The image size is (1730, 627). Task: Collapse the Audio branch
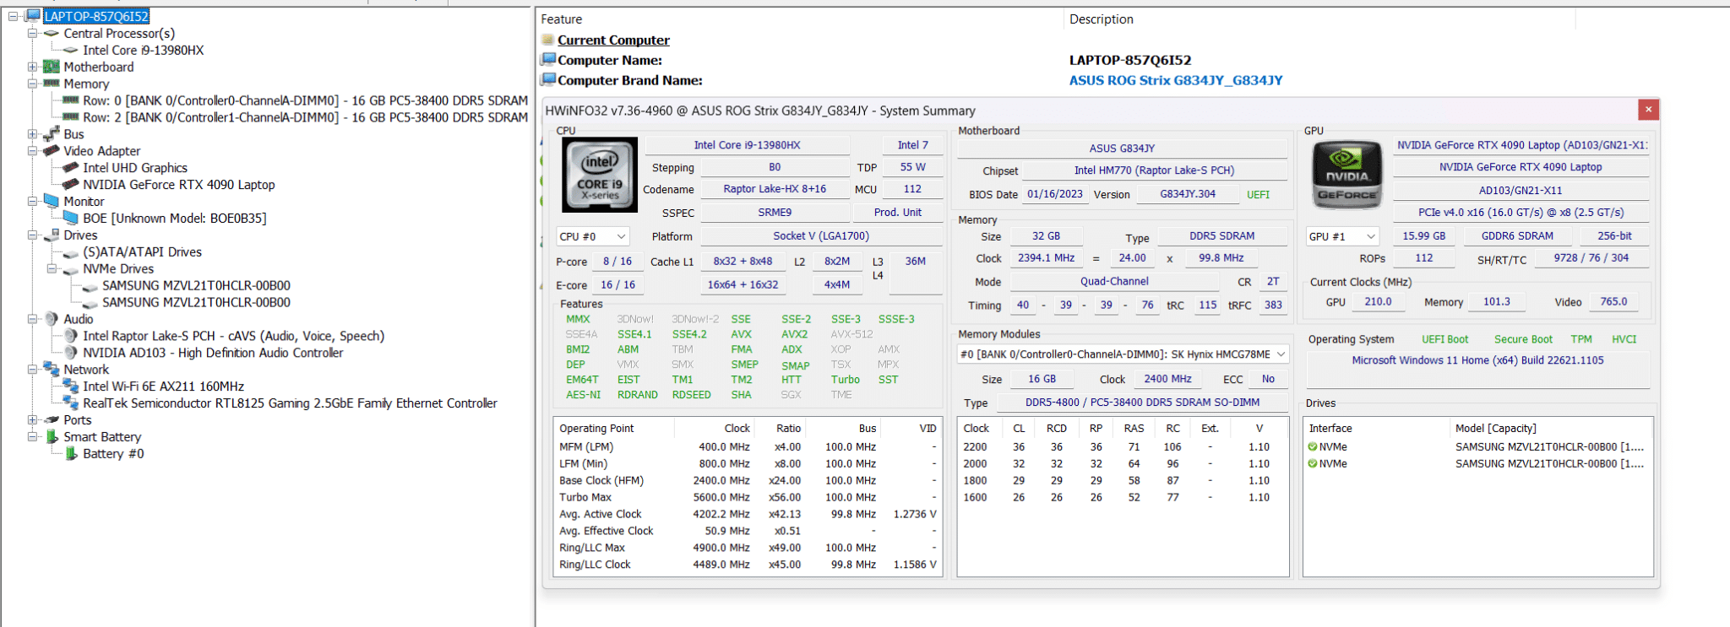[x=32, y=319]
